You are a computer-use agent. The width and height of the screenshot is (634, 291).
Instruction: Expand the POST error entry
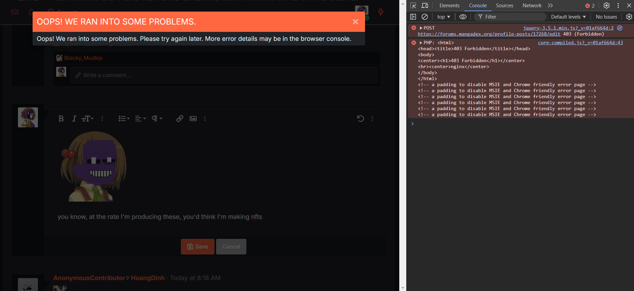[x=422, y=28]
